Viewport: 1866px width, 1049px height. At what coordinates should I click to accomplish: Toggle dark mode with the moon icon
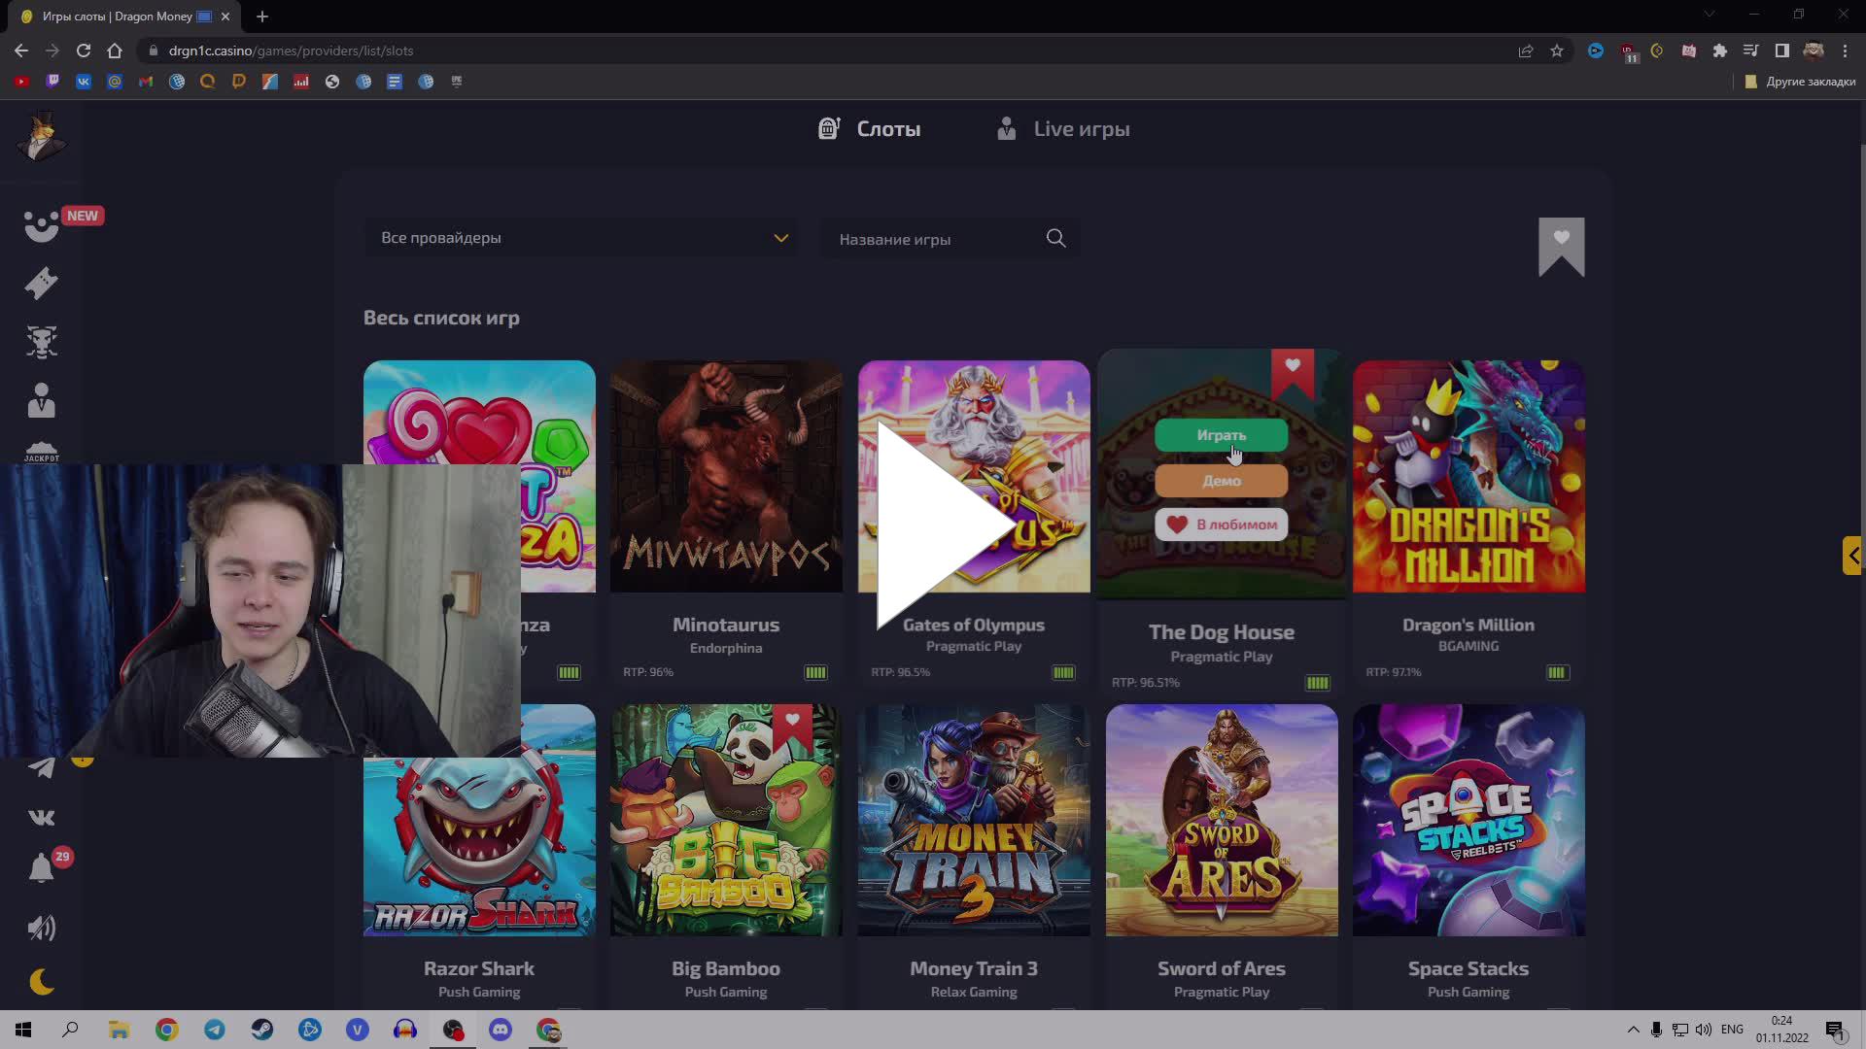click(x=41, y=982)
